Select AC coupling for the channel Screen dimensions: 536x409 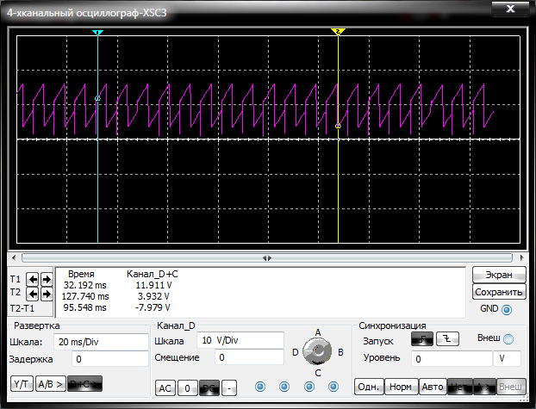tap(165, 388)
